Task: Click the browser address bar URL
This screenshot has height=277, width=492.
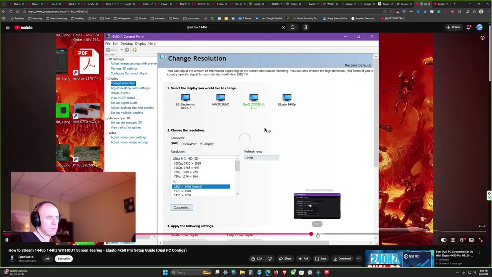Action: 58,12
